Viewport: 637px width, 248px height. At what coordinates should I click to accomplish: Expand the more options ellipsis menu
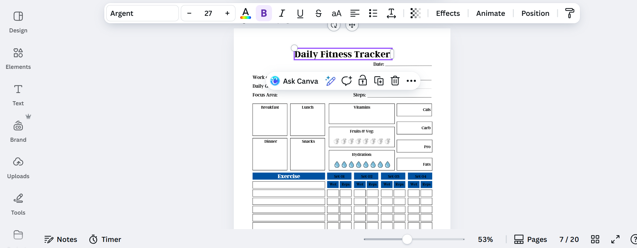tap(411, 81)
